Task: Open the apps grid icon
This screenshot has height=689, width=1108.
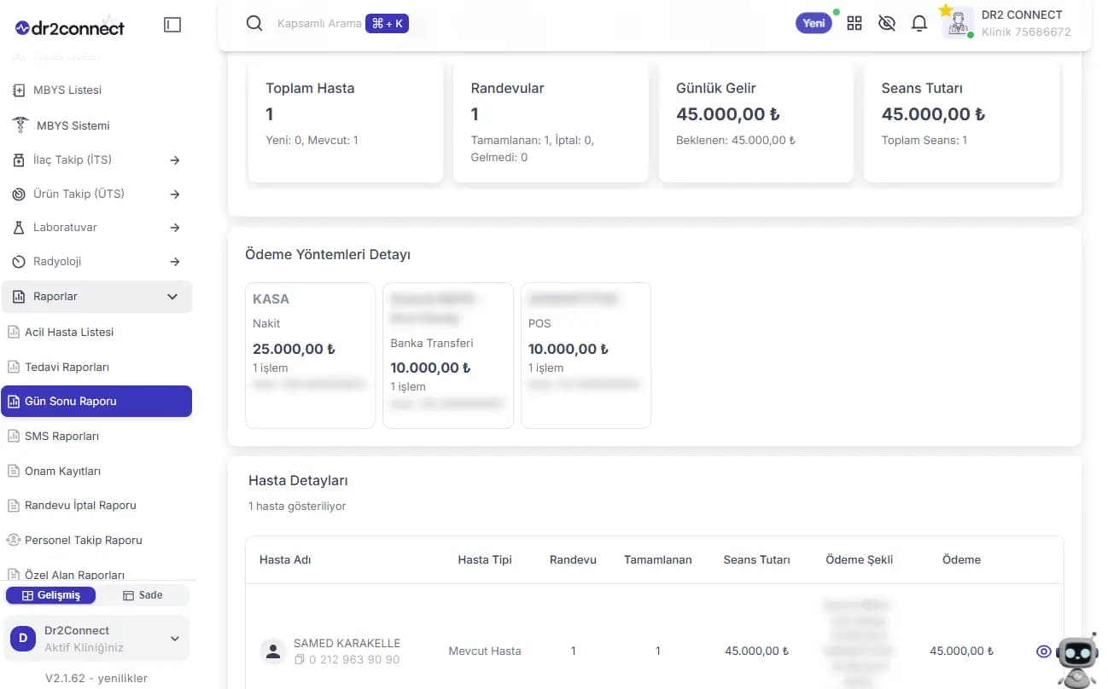Action: pyautogui.click(x=854, y=24)
